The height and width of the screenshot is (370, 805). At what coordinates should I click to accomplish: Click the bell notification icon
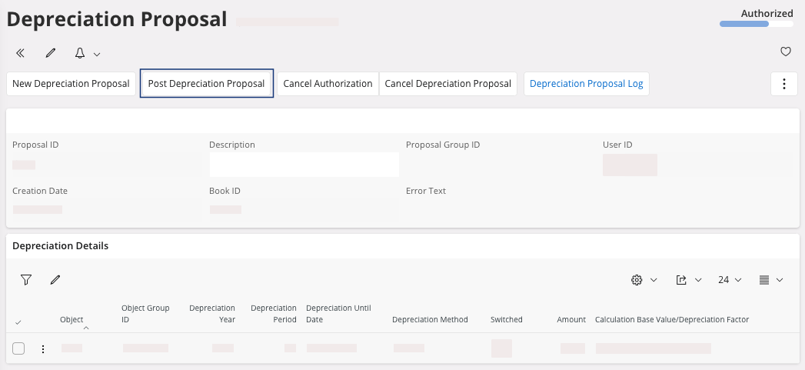(80, 53)
